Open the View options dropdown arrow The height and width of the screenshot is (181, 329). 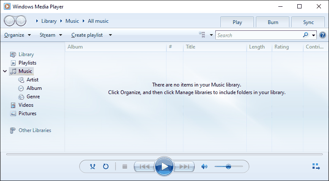(211, 35)
